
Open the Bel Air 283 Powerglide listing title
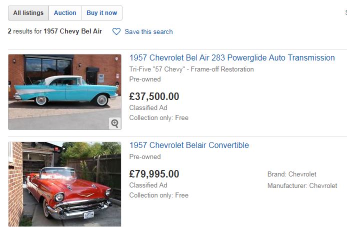tap(232, 58)
